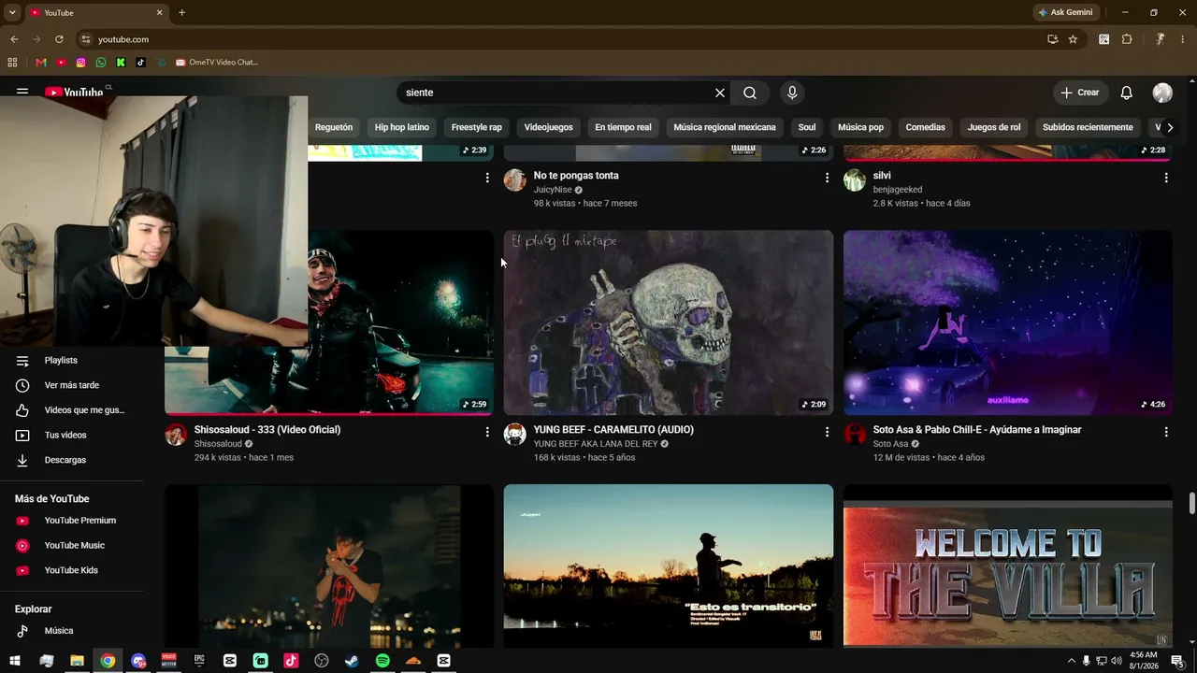Open the YUNG BEEF channel avatar

[x=515, y=435]
